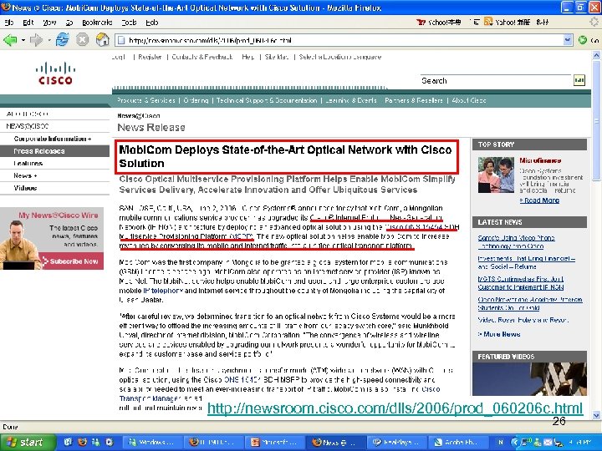Click the My News@Cisco Wire banner image
The width and height of the screenshot is (602, 451).
pyautogui.click(x=52, y=238)
